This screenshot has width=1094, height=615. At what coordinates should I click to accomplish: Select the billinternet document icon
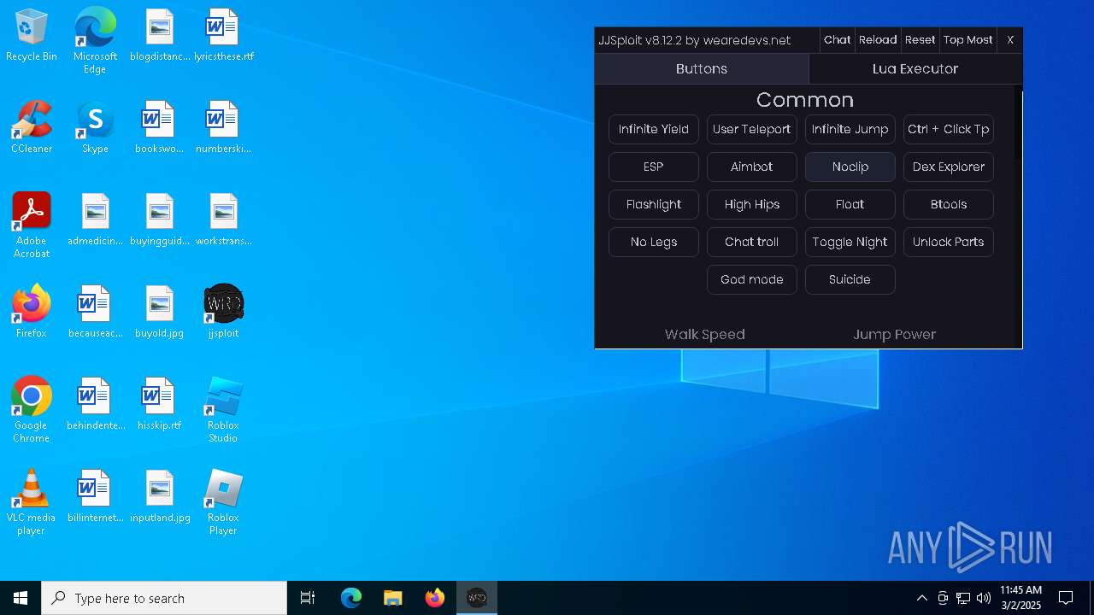tap(95, 496)
